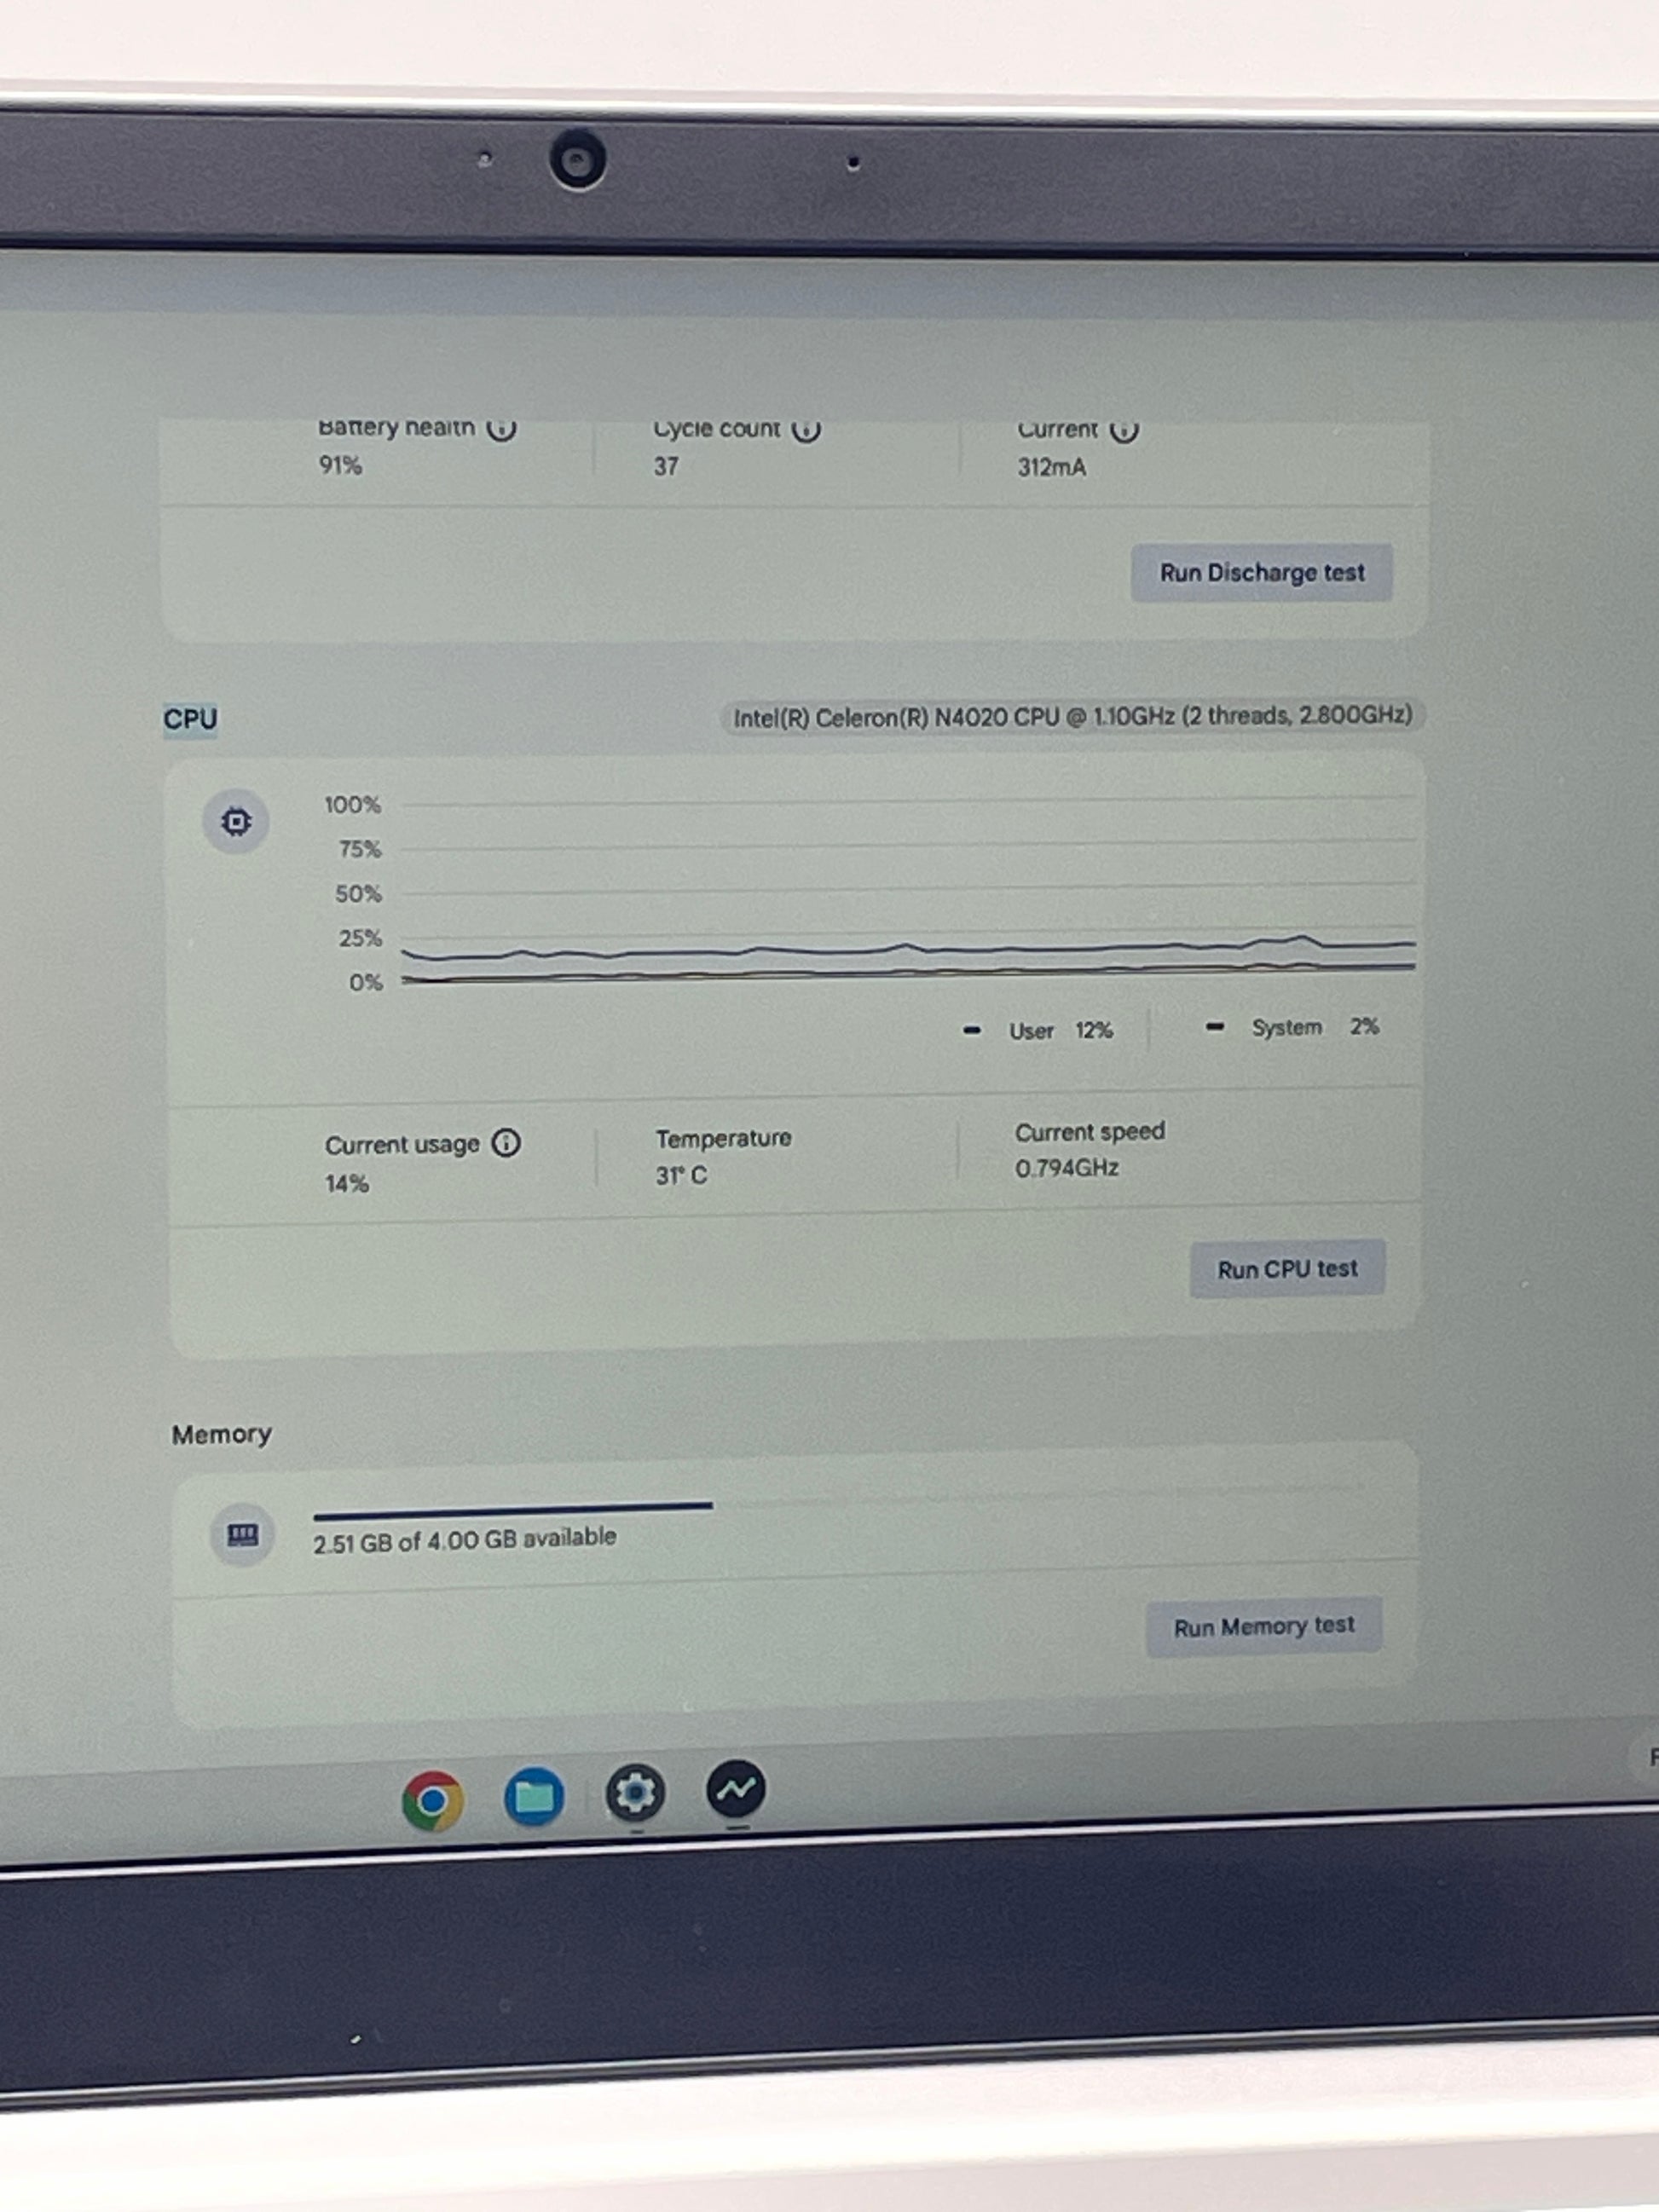The image size is (1659, 2212).
Task: Click the CPU chip icon
Action: (236, 822)
